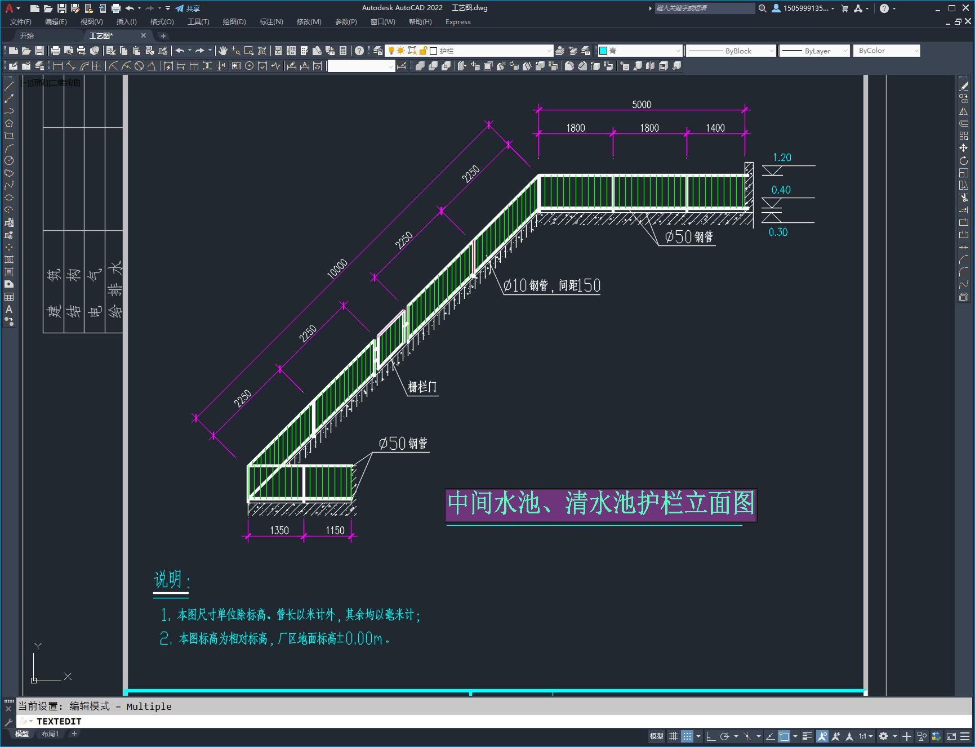
Task: Select the Line tool in draw toolbar
Action: click(9, 86)
